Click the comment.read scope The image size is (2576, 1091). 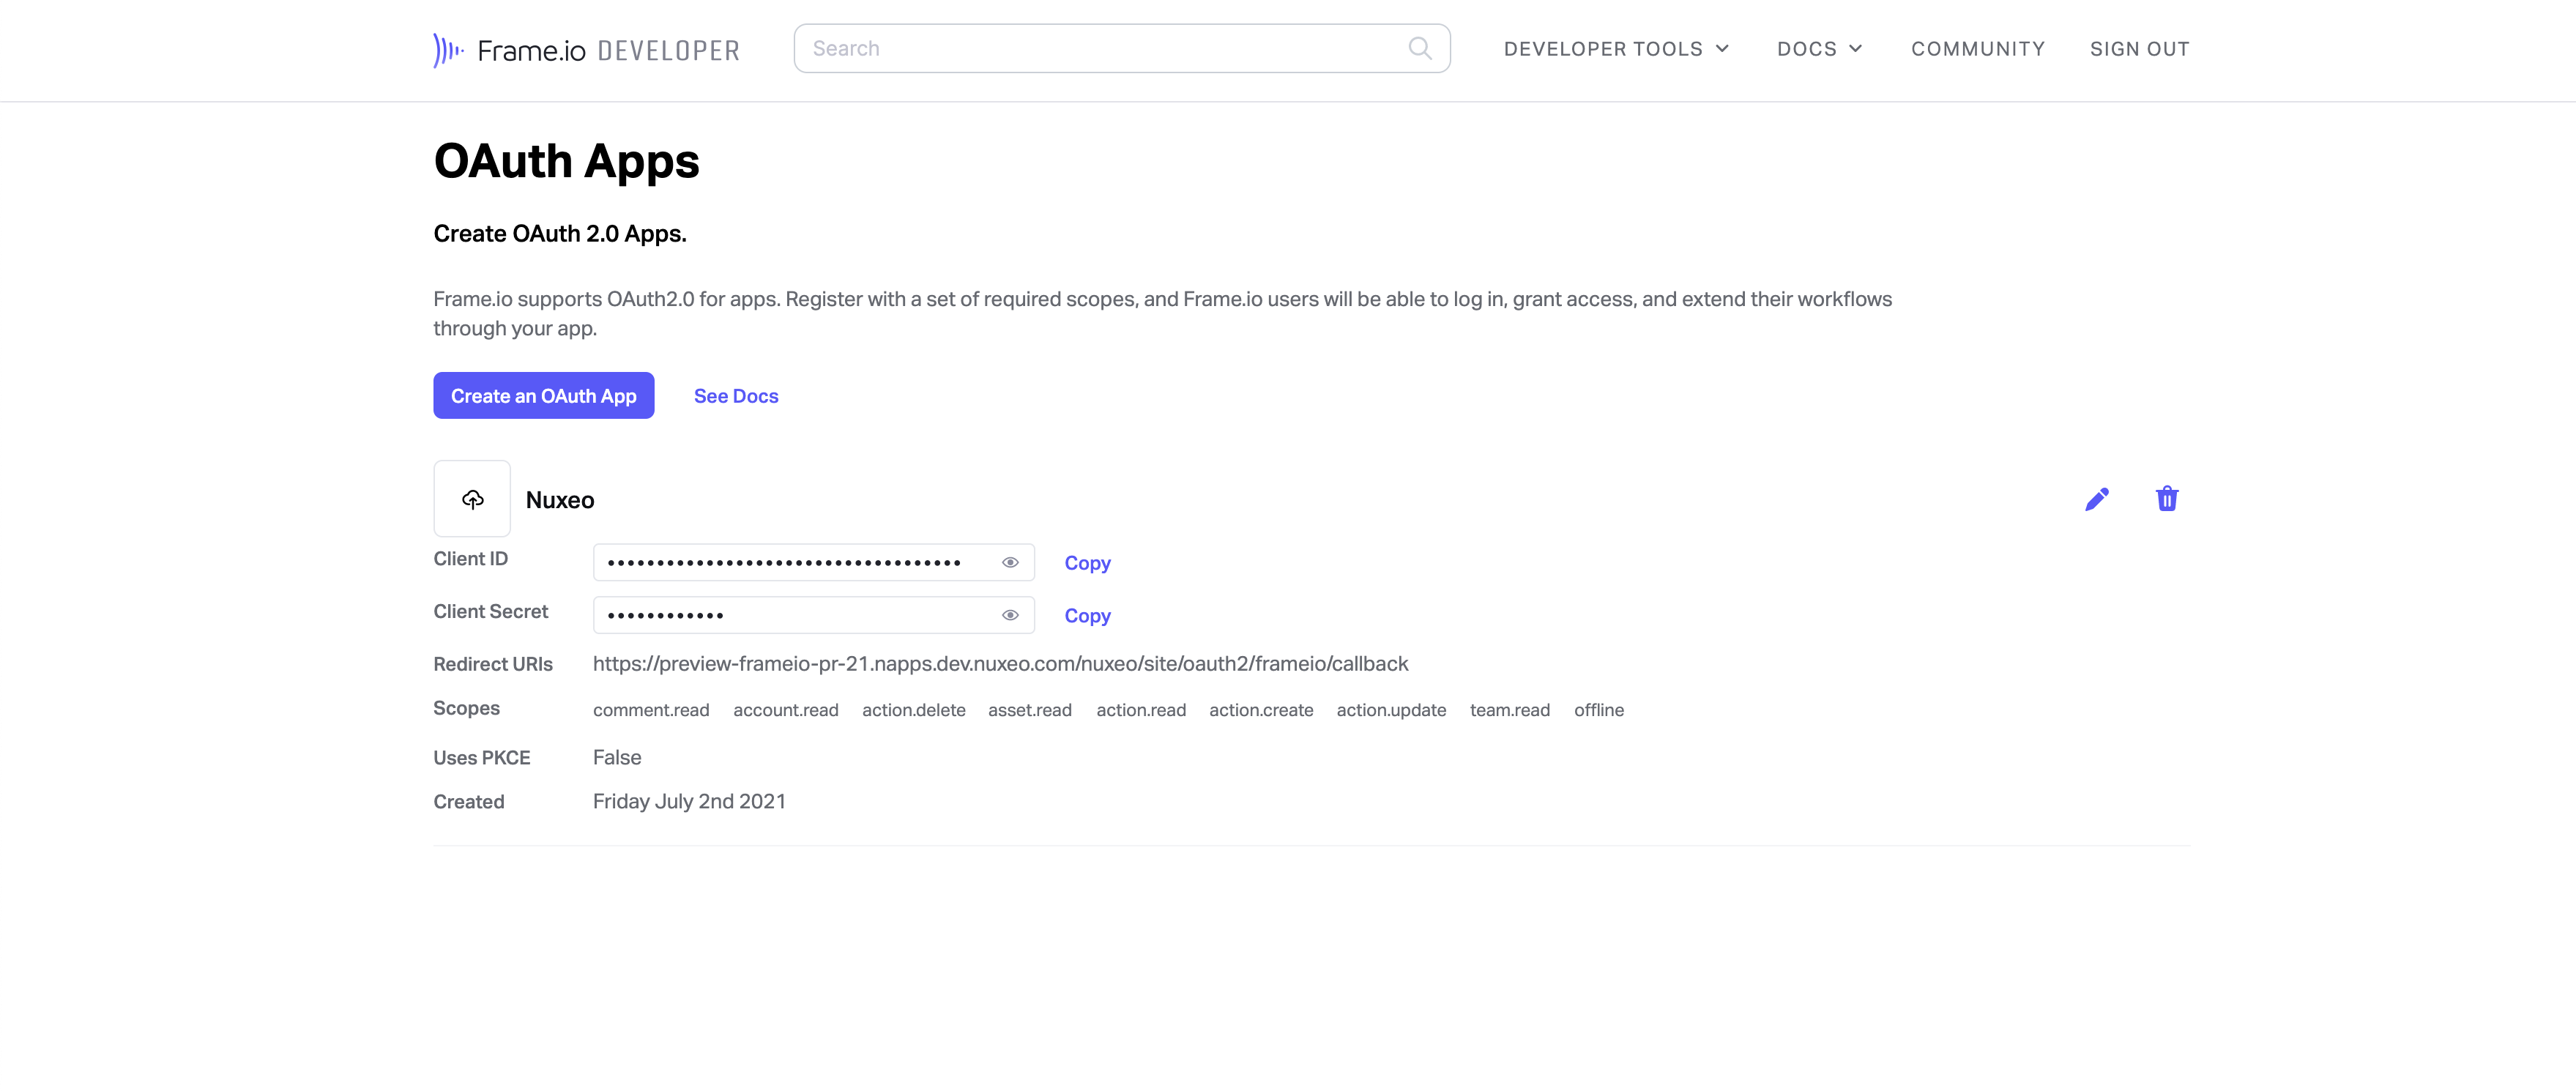(651, 710)
